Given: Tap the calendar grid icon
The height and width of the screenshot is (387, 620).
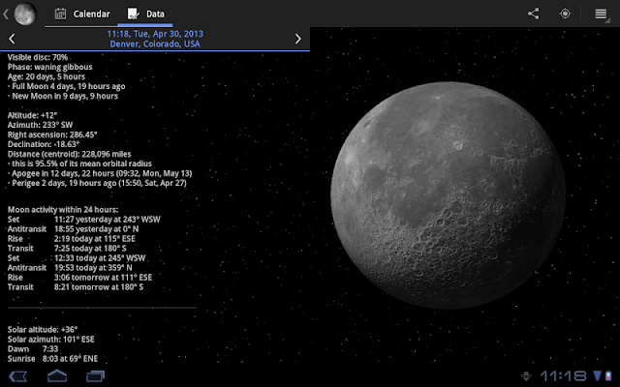Looking at the screenshot, I should point(60,14).
